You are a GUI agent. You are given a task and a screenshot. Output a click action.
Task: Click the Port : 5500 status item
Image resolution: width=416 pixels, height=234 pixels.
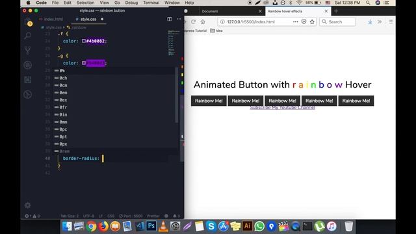131,216
